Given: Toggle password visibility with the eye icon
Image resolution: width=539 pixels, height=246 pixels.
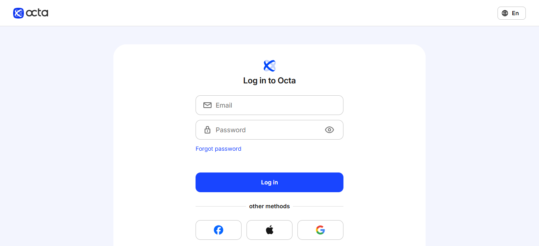Looking at the screenshot, I should (329, 130).
